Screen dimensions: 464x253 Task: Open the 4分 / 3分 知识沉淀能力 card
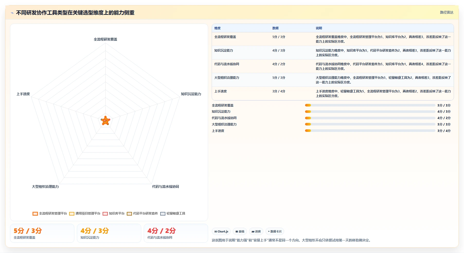[x=109, y=233]
